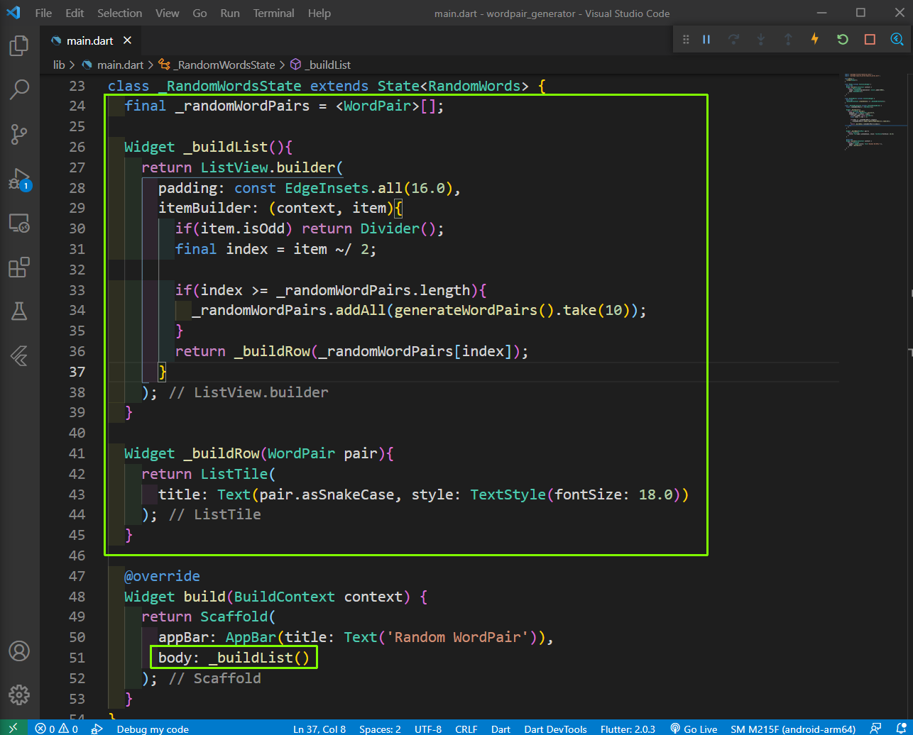Open the Selection menu
913x735 pixels.
[x=120, y=13]
